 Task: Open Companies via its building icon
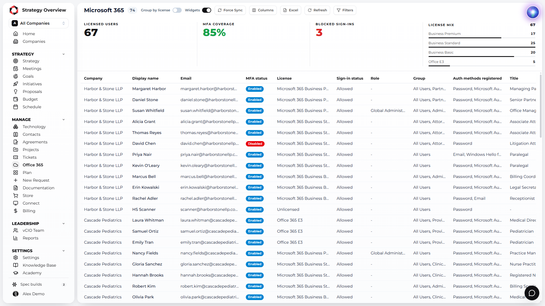coord(16,41)
